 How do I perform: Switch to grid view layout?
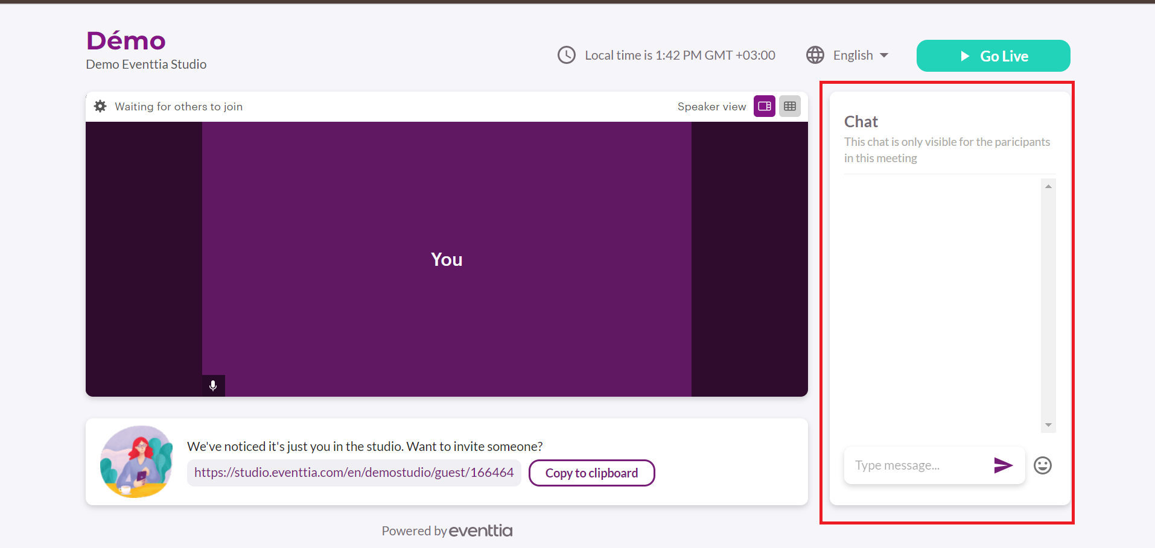pos(789,106)
